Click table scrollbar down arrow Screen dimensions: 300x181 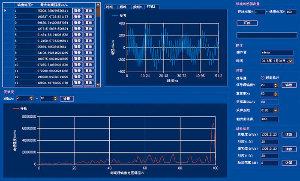(x=98, y=83)
